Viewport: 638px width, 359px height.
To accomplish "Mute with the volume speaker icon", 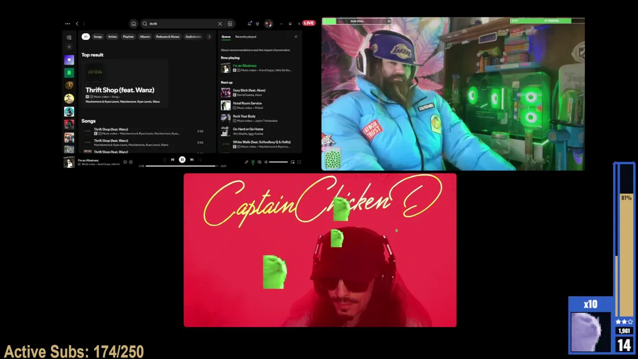I will click(266, 162).
